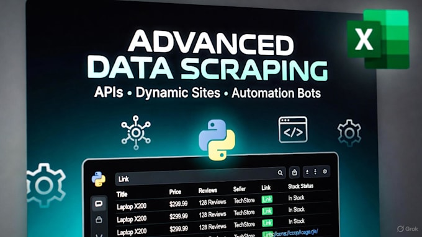The height and width of the screenshot is (237, 422).
Task: Open the vertical dots menu icon
Action: (315, 171)
